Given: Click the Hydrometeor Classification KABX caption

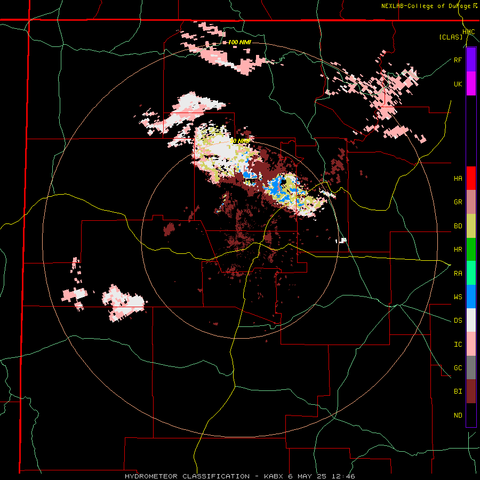Looking at the screenshot, I should [240, 476].
